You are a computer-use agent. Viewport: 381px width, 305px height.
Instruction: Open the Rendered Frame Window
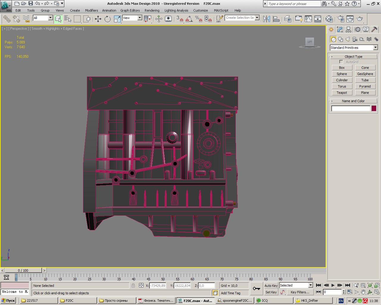point(350,19)
